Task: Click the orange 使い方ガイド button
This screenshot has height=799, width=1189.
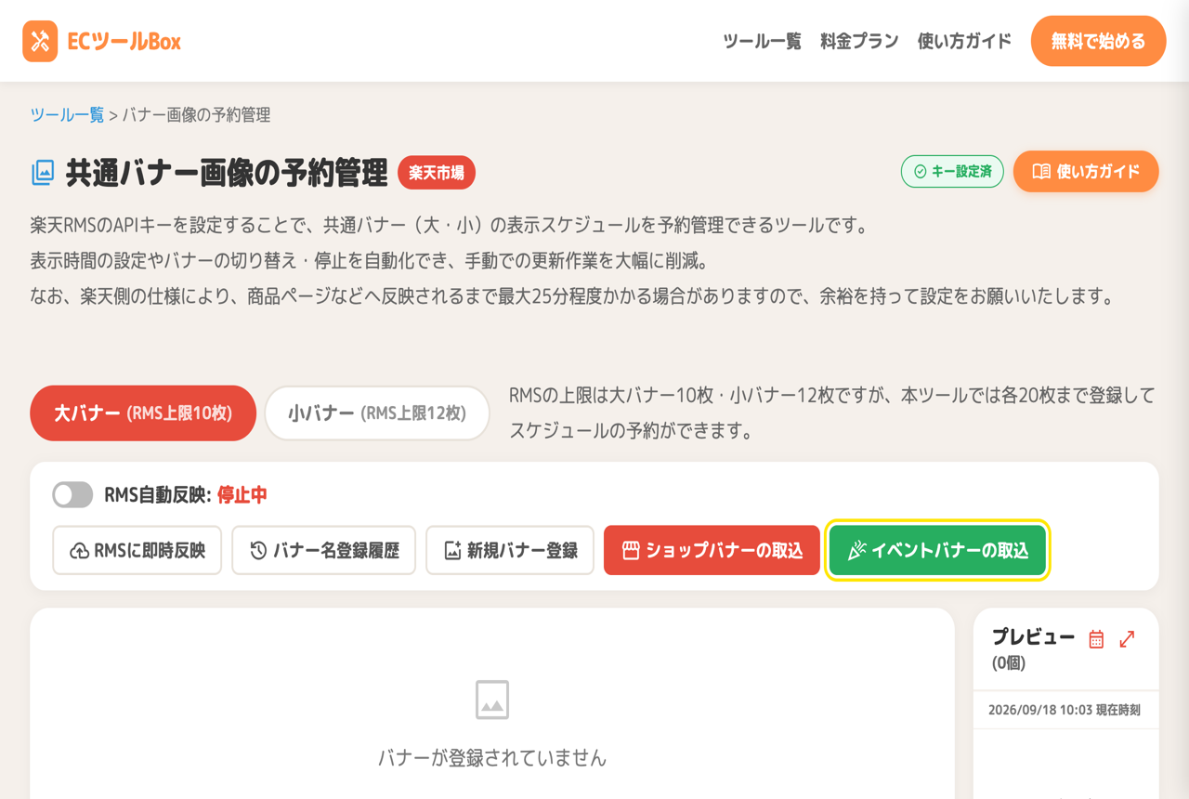Action: click(1086, 172)
